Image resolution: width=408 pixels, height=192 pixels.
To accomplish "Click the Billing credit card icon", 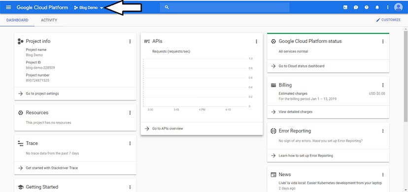I will [273, 85].
